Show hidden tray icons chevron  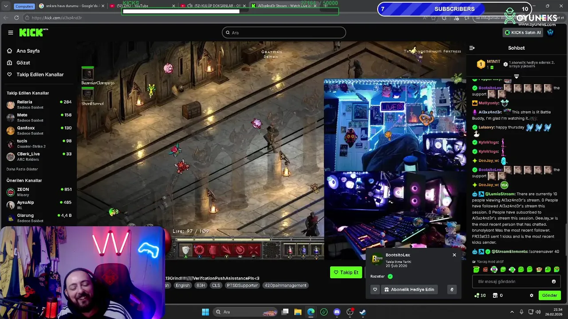pos(512,312)
